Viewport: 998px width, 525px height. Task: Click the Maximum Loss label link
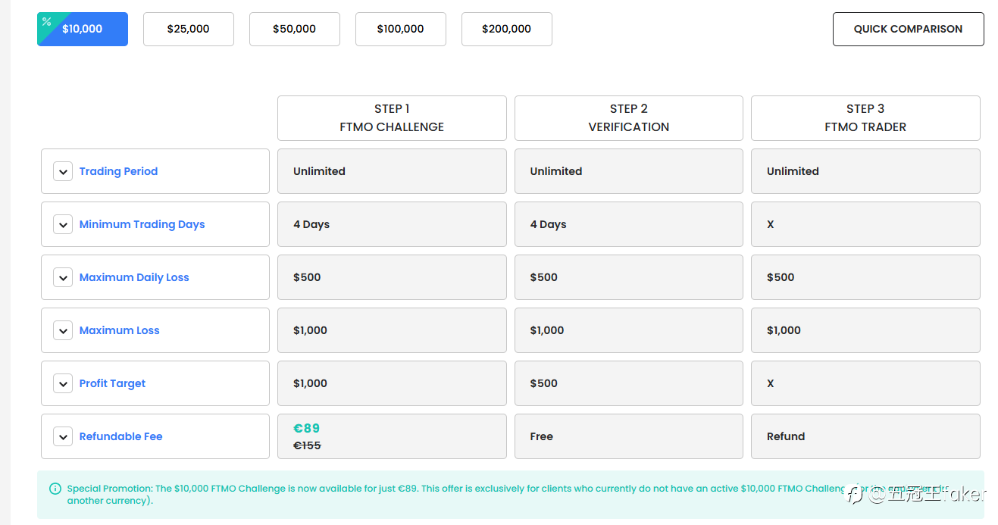[120, 330]
